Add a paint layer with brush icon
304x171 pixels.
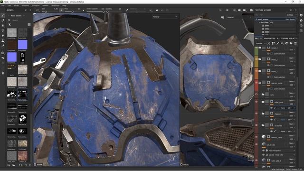point(277,43)
